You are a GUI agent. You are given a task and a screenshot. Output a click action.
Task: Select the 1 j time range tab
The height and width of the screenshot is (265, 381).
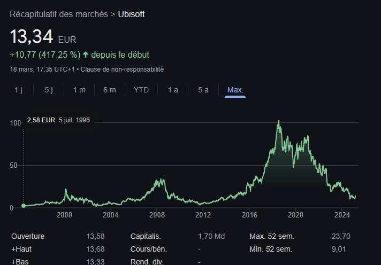tap(19, 90)
